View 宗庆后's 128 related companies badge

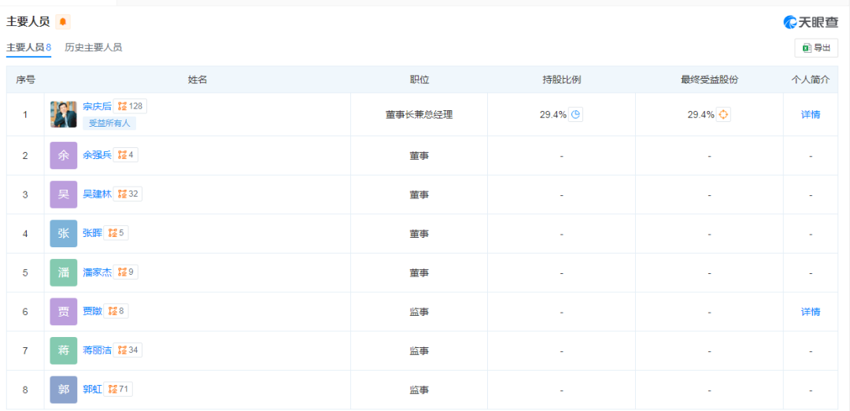pyautogui.click(x=131, y=106)
